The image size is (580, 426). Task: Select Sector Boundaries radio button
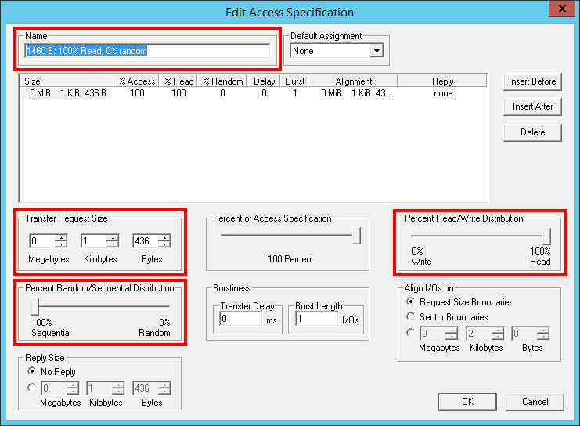410,316
